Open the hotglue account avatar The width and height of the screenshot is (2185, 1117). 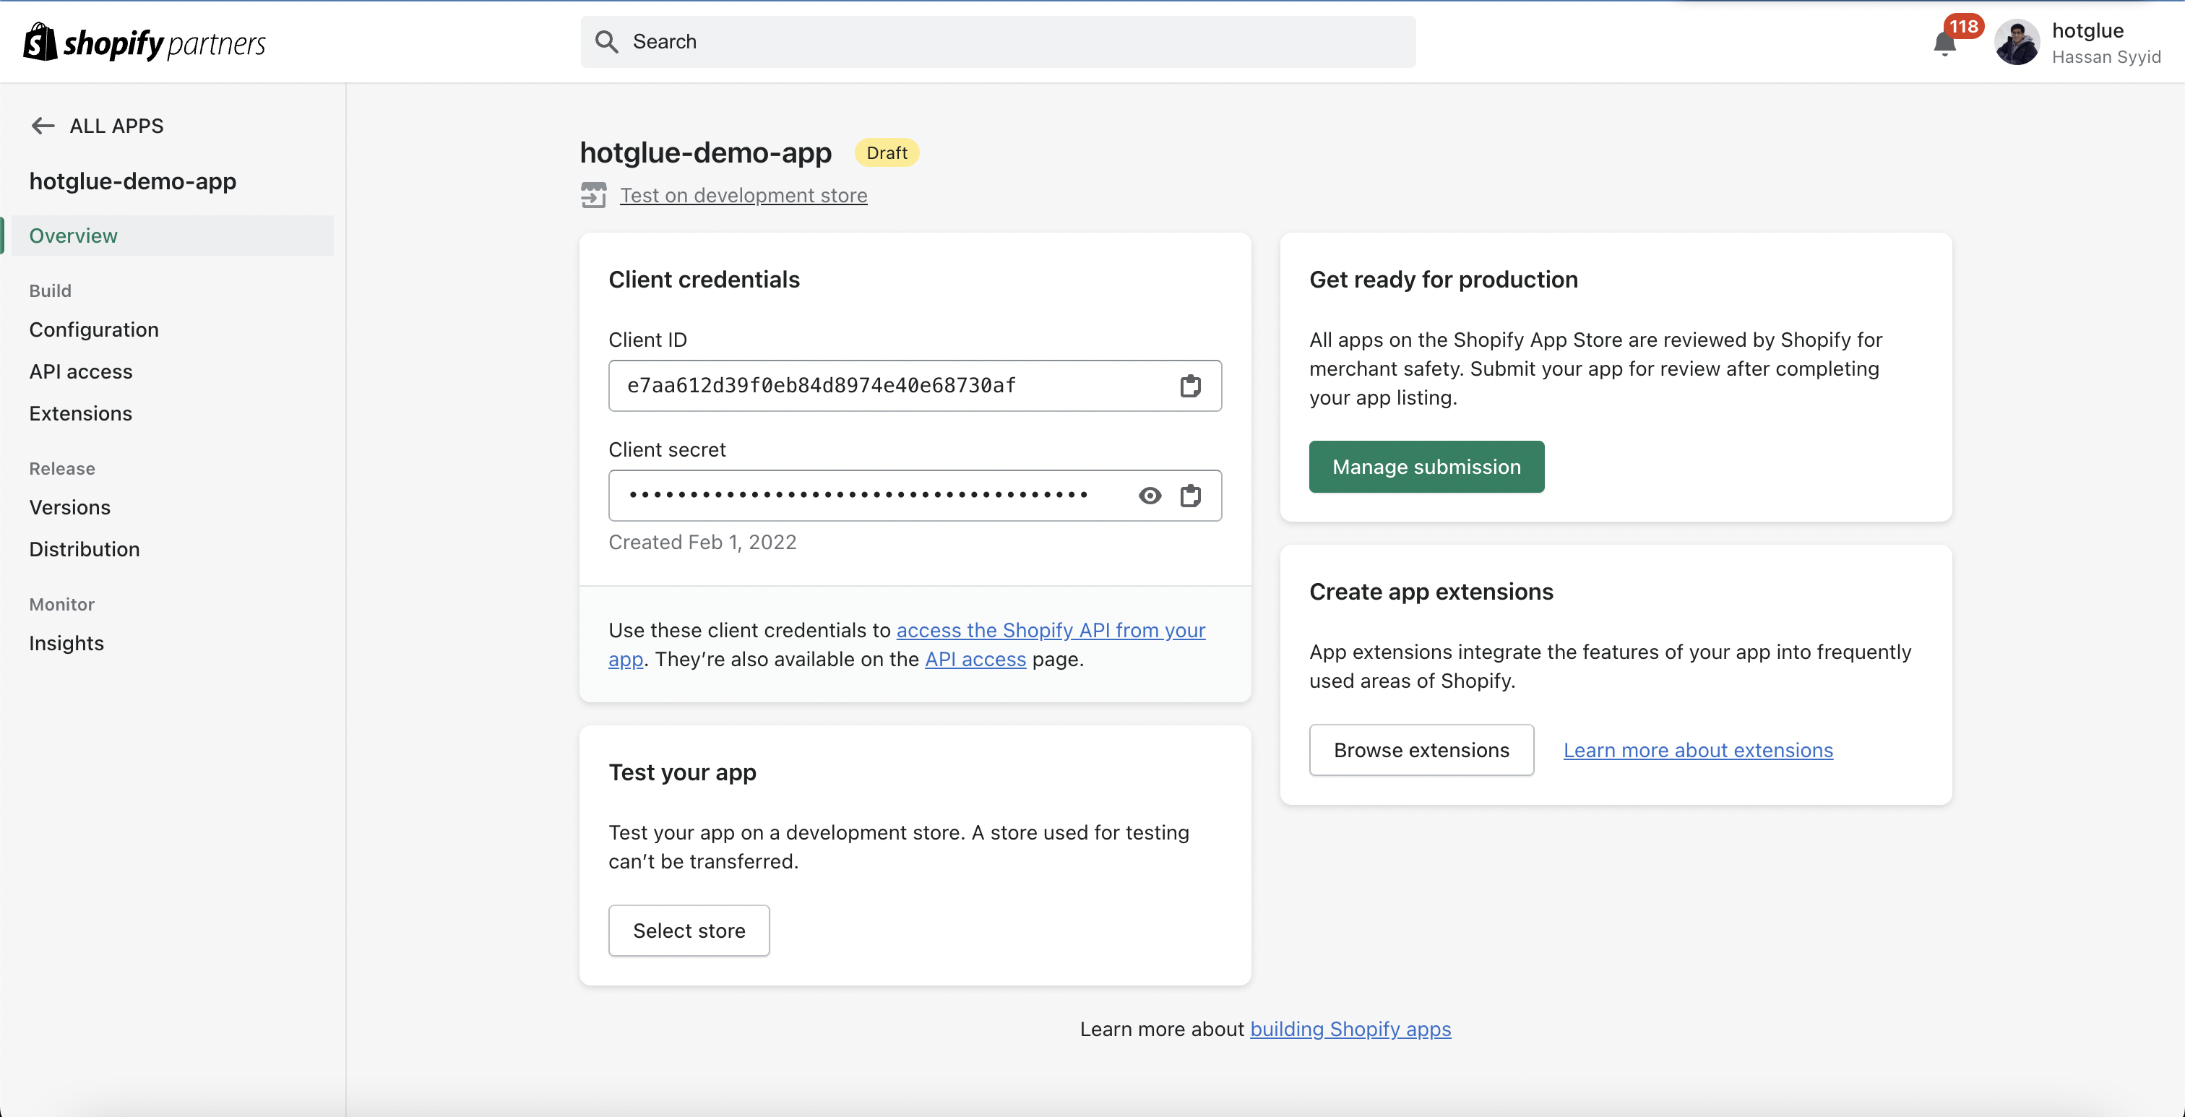tap(2017, 43)
